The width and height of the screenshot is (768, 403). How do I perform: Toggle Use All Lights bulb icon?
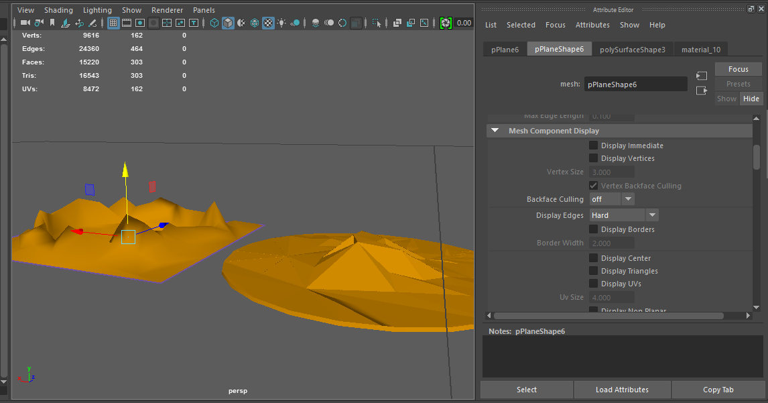(281, 23)
